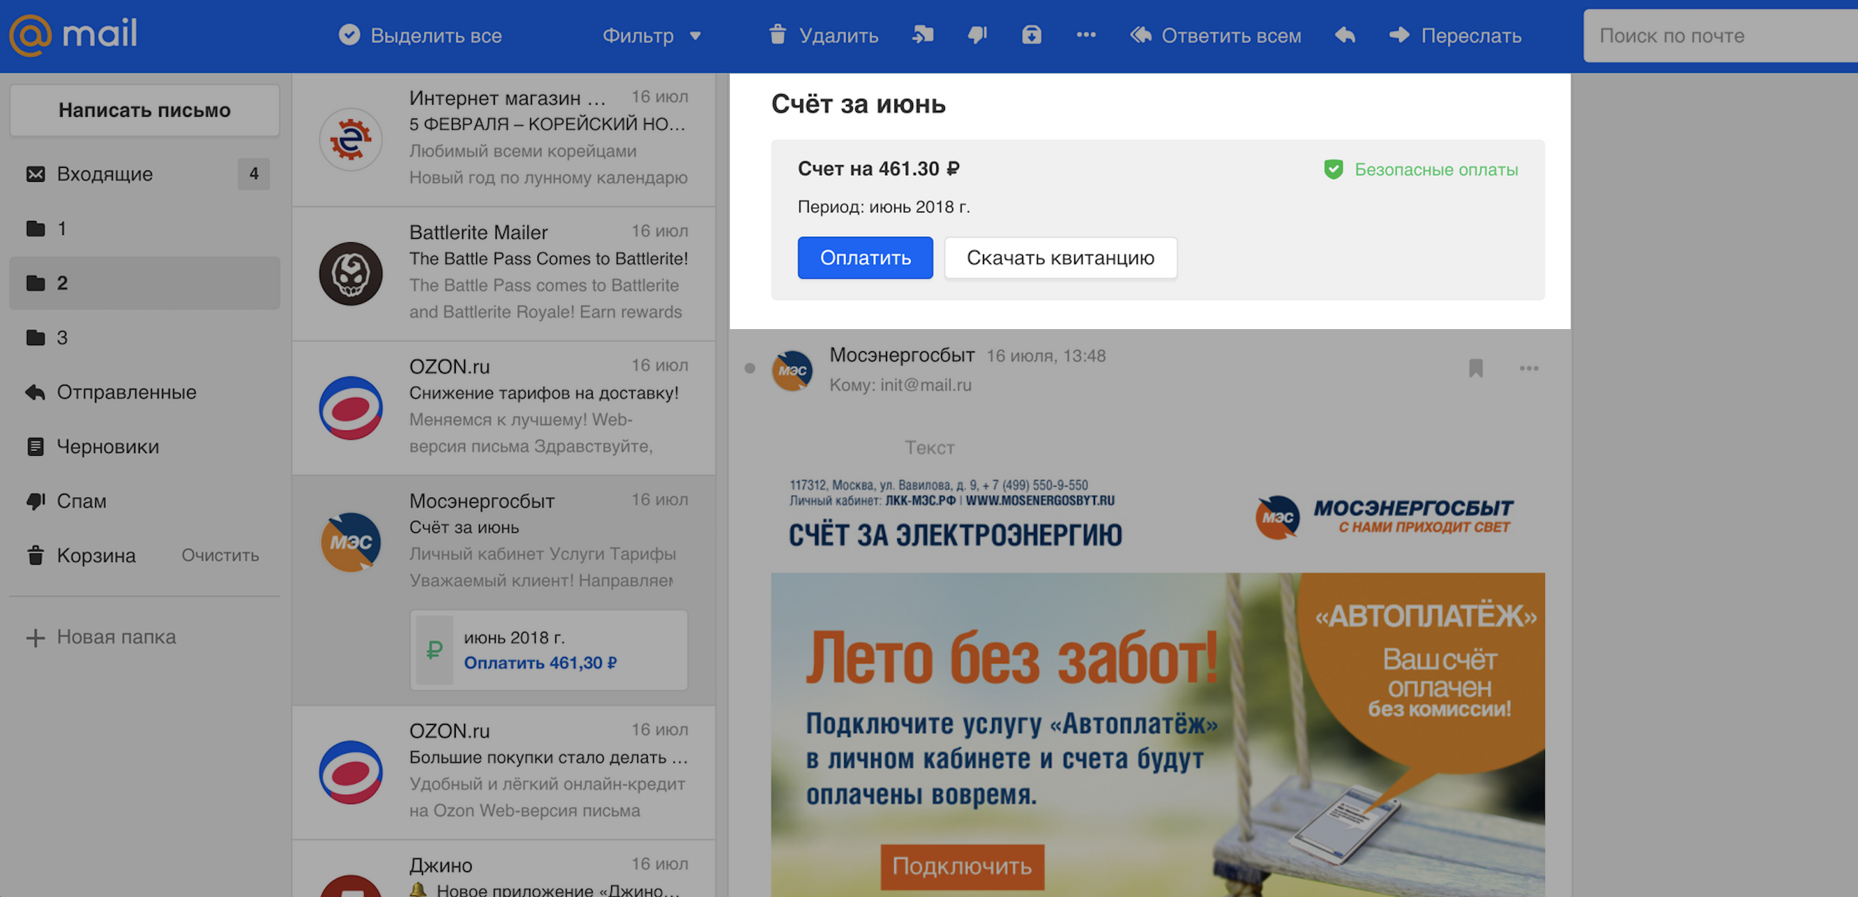This screenshot has width=1858, height=897.
Task: Click Ответить всем
Action: (x=1216, y=35)
